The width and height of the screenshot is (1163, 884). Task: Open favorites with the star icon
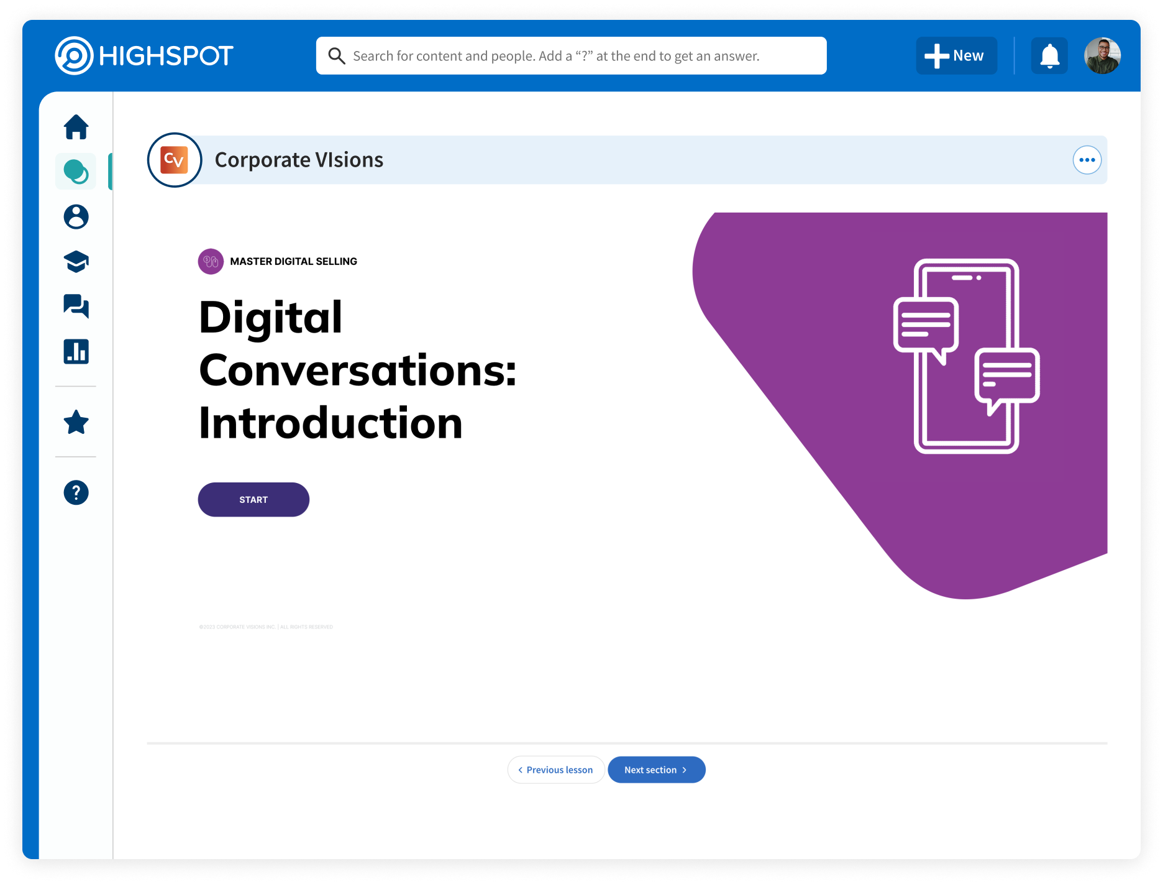click(76, 423)
